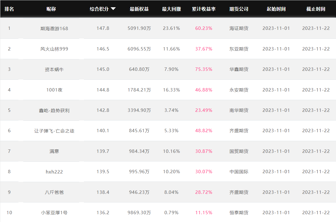Click the 期货公司 column header
336x222 pixels.
click(239, 9)
